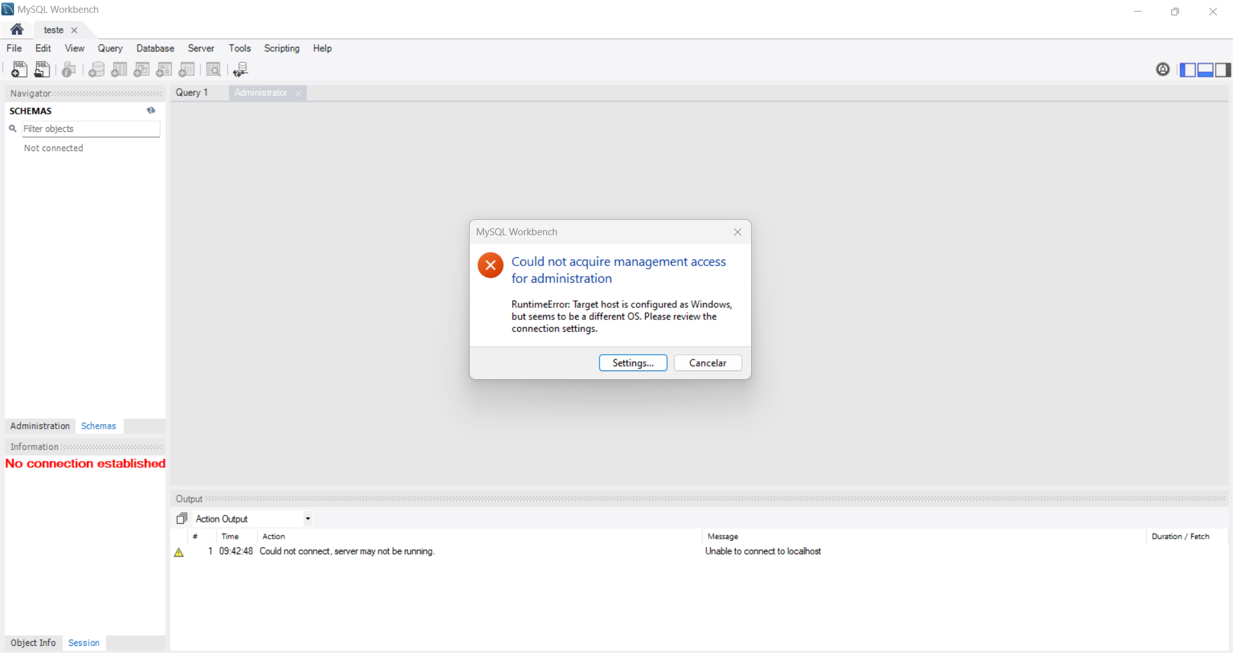This screenshot has height=653, width=1233.
Task: Open the Query menu
Action: pos(110,48)
